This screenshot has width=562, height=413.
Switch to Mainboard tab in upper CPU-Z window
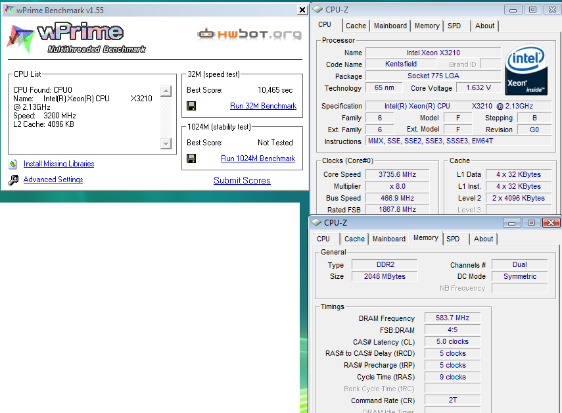tap(390, 26)
